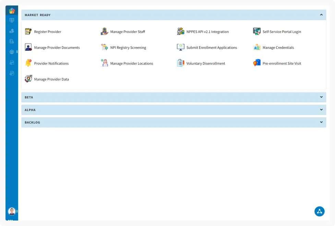This screenshot has height=226, width=335.
Task: Open NPI Registry Screening
Action: click(x=128, y=48)
